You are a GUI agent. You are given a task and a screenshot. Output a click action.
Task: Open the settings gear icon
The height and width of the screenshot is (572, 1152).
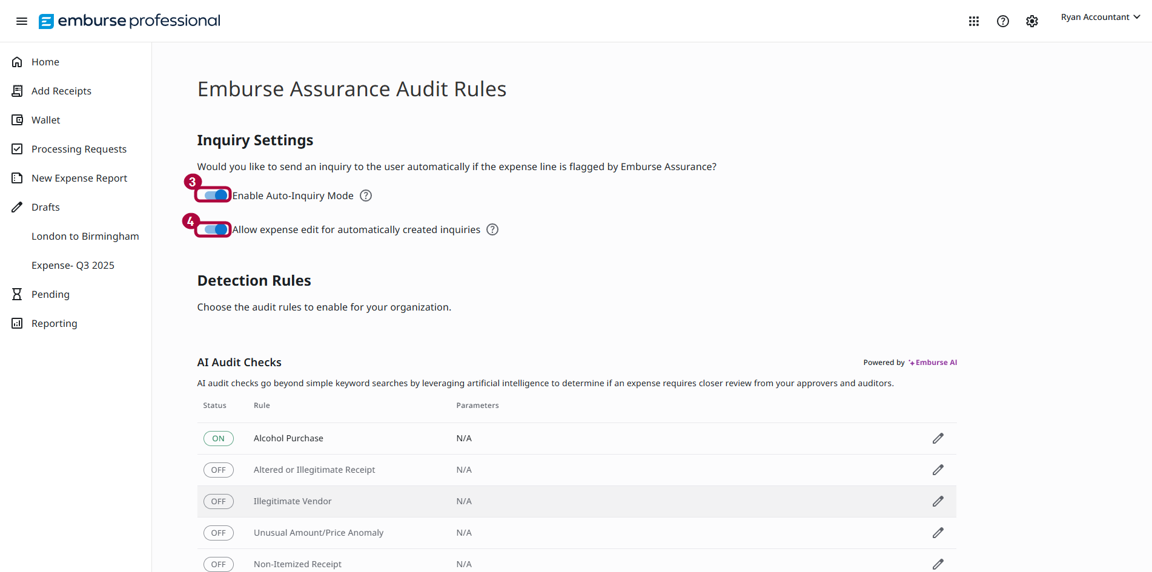point(1031,21)
